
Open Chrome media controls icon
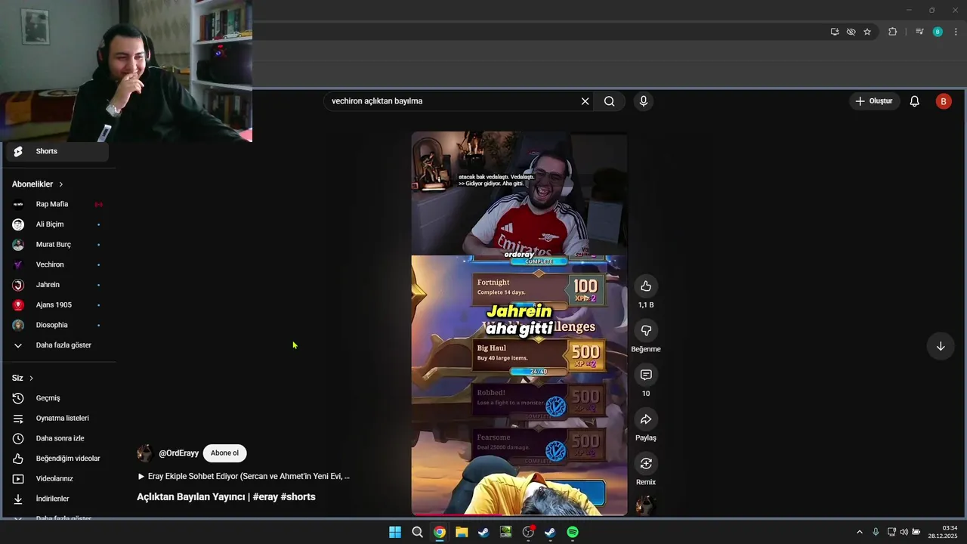919,32
